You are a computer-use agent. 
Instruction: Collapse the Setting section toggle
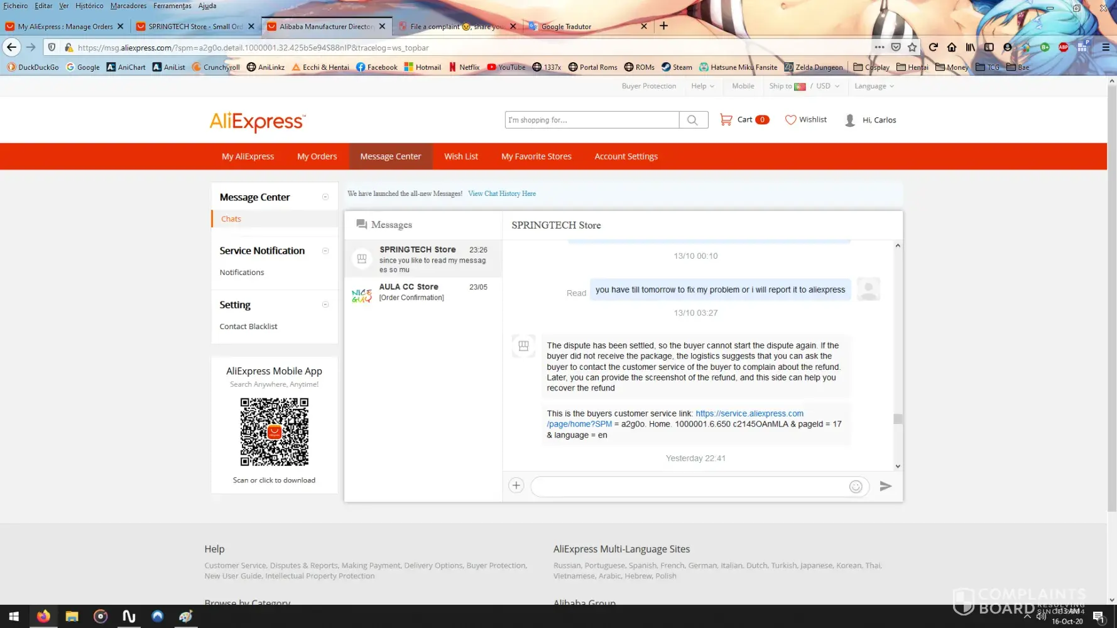[325, 305]
